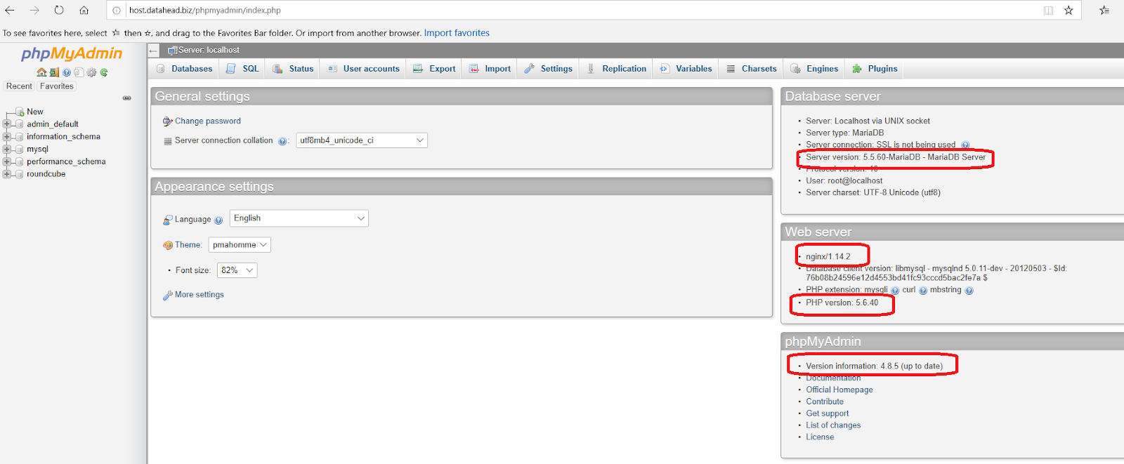The image size is (1124, 464).
Task: Open the Replication tab
Action: pyautogui.click(x=616, y=69)
